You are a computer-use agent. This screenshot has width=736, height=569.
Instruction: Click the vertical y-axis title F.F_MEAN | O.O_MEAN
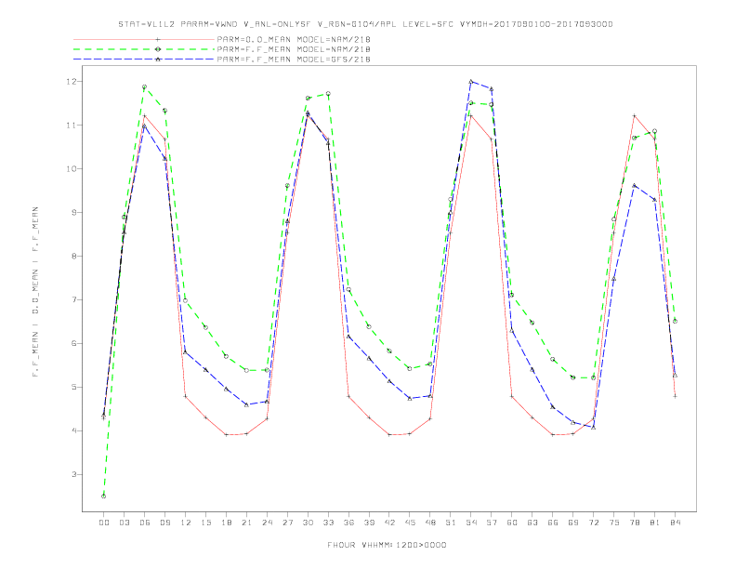coord(35,292)
